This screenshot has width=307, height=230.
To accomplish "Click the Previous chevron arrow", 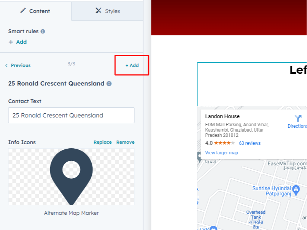I will tap(6, 65).
